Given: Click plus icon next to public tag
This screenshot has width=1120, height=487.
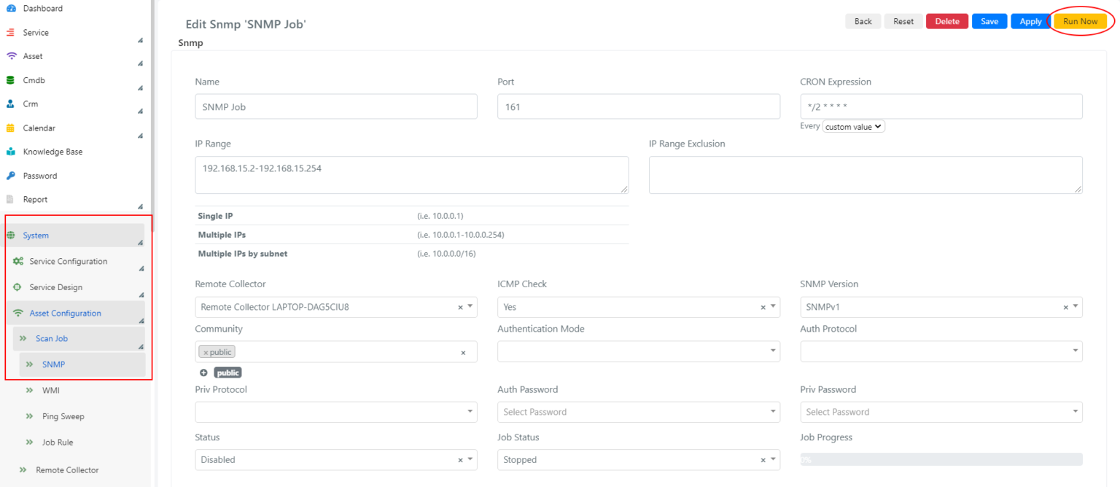Looking at the screenshot, I should [x=203, y=373].
